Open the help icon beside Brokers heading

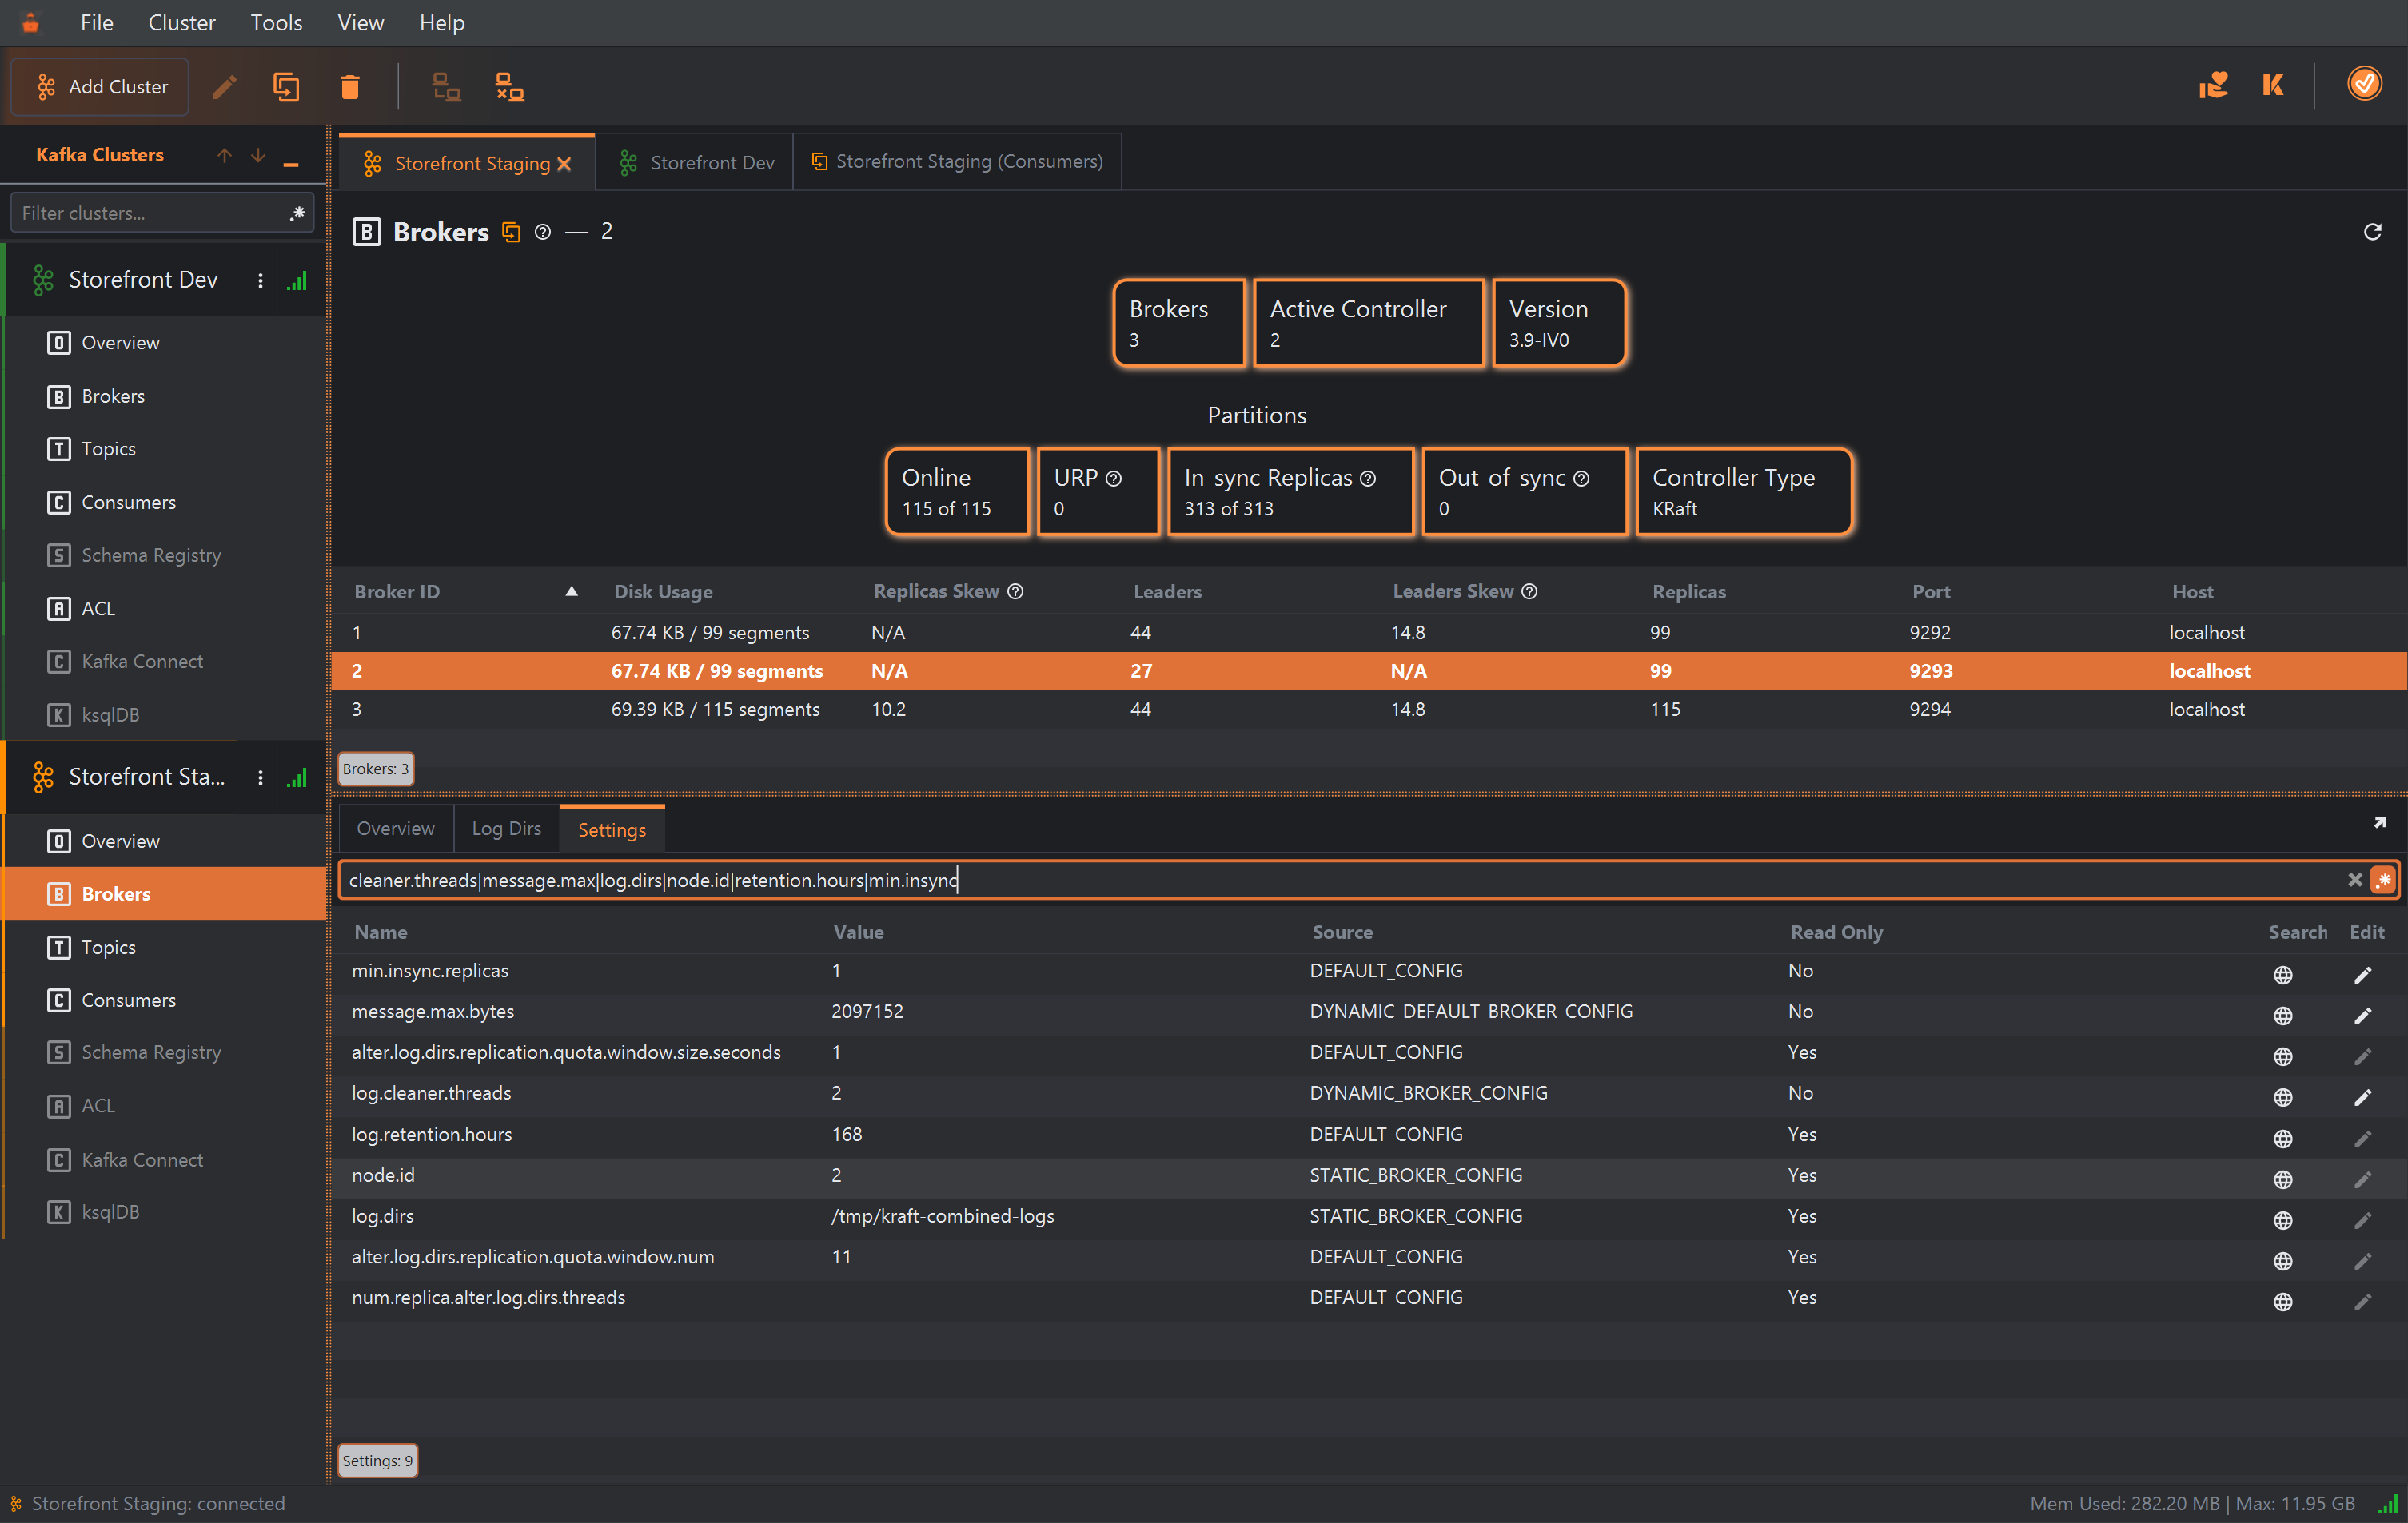(x=543, y=232)
